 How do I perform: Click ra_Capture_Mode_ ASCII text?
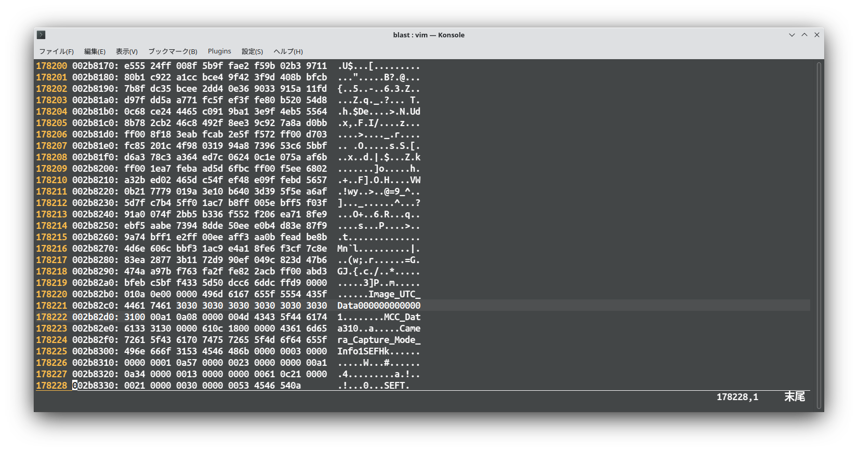point(378,340)
